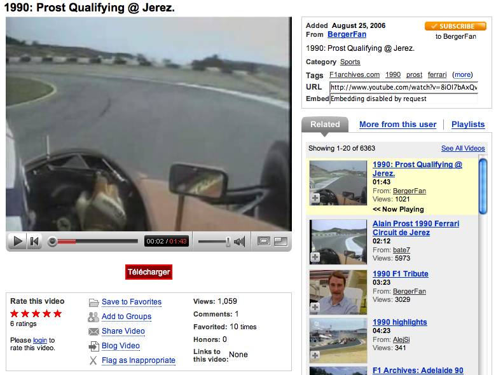Click the Blog Video document icon
The image size is (496, 375).
click(x=93, y=346)
